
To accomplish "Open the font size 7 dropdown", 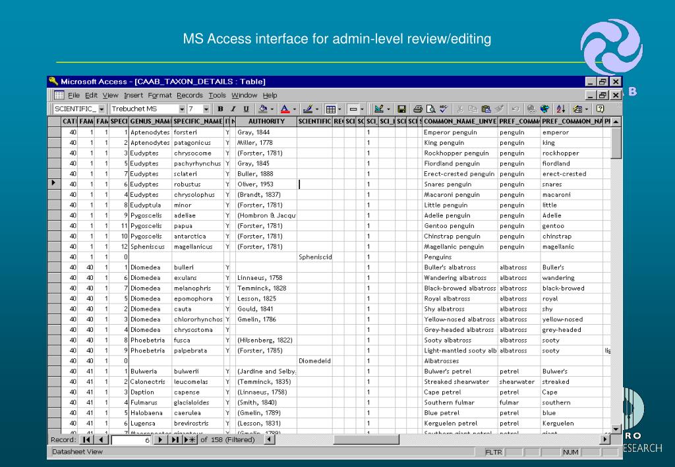I will (206, 109).
